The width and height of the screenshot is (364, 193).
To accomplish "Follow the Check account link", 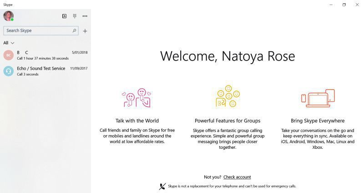I will click(x=237, y=177).
